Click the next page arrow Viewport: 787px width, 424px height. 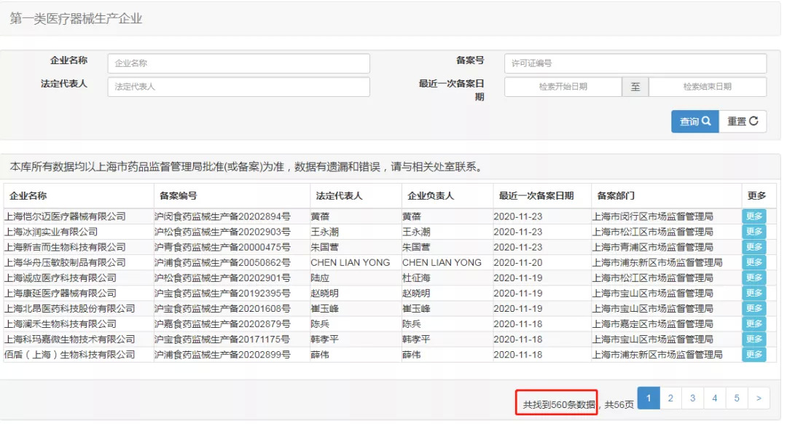point(759,398)
